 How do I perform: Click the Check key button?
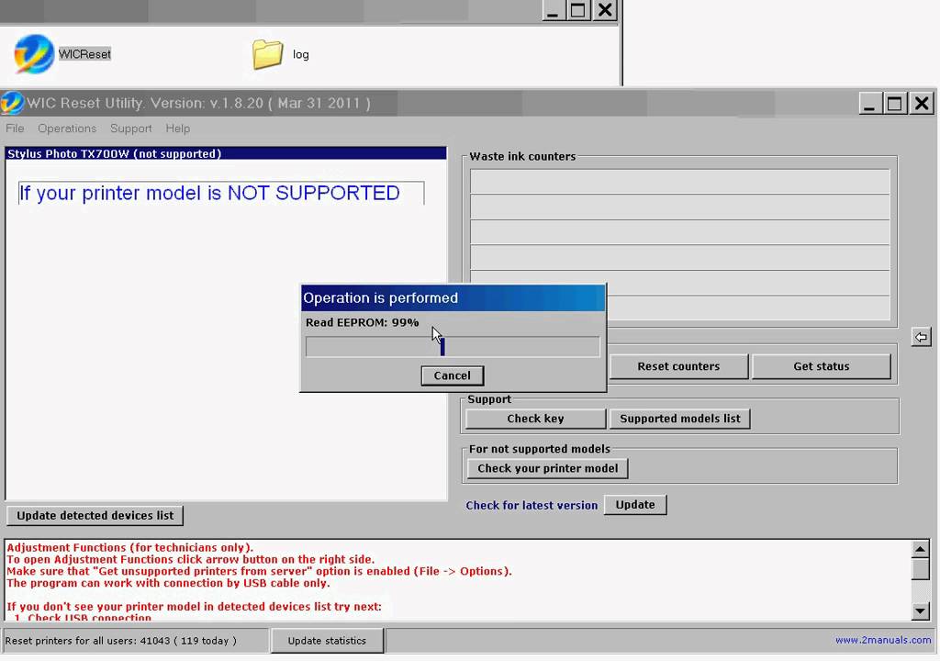[x=535, y=419]
